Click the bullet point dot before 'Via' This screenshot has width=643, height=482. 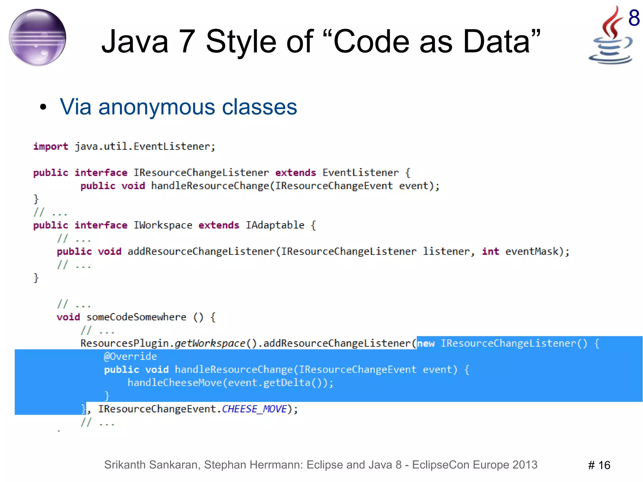43,107
